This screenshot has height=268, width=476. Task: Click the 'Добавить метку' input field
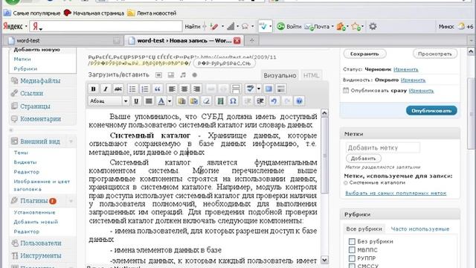pos(383,147)
